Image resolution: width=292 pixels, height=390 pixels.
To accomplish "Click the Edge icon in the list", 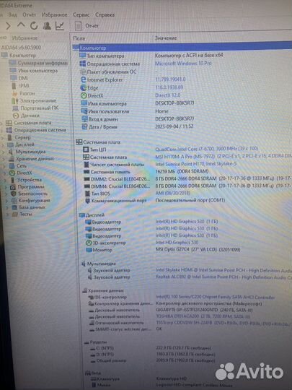I will tap(83, 87).
